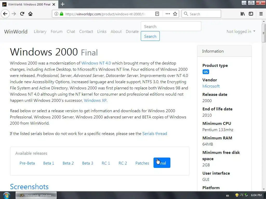Show sidebars icon in toolbar
Viewport: 266px width, 199px height.
pos(251,14)
